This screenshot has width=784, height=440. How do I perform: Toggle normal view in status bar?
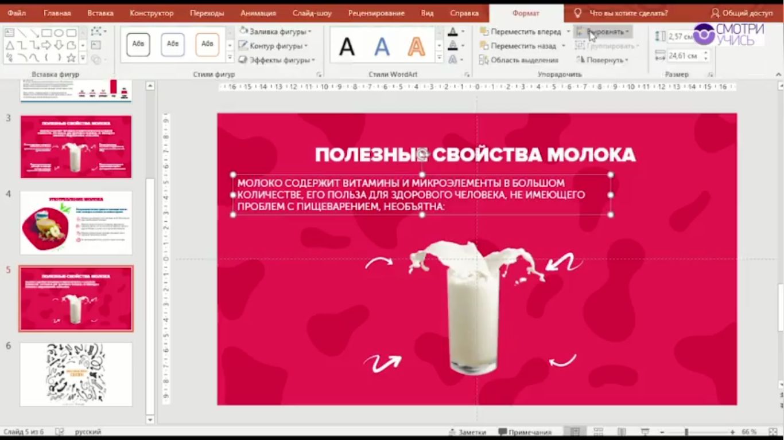point(575,432)
